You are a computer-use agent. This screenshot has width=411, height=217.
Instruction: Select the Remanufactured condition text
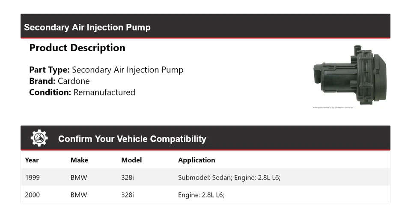coord(104,92)
